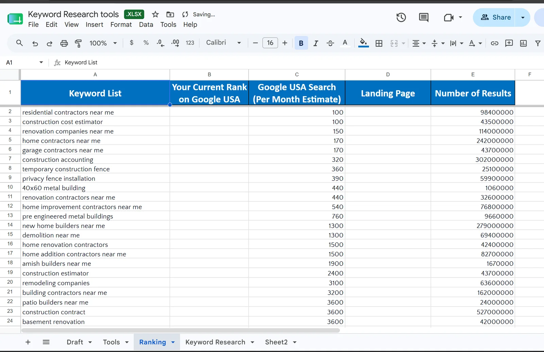Star this Keyword Research tools document
Screen dimensions: 544x352
155,14
